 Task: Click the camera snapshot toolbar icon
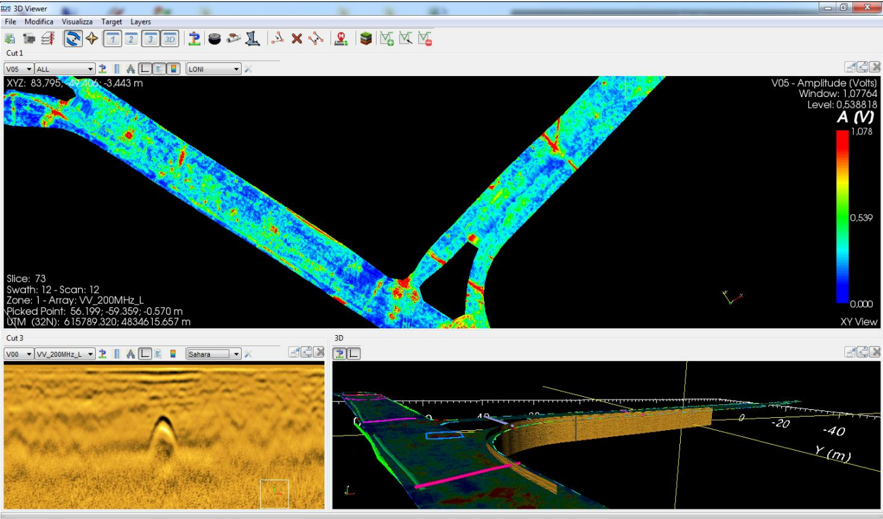coord(29,39)
